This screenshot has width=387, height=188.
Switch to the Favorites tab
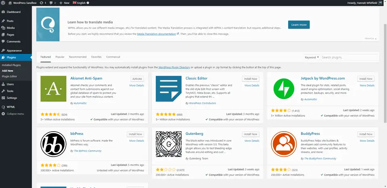(96, 57)
